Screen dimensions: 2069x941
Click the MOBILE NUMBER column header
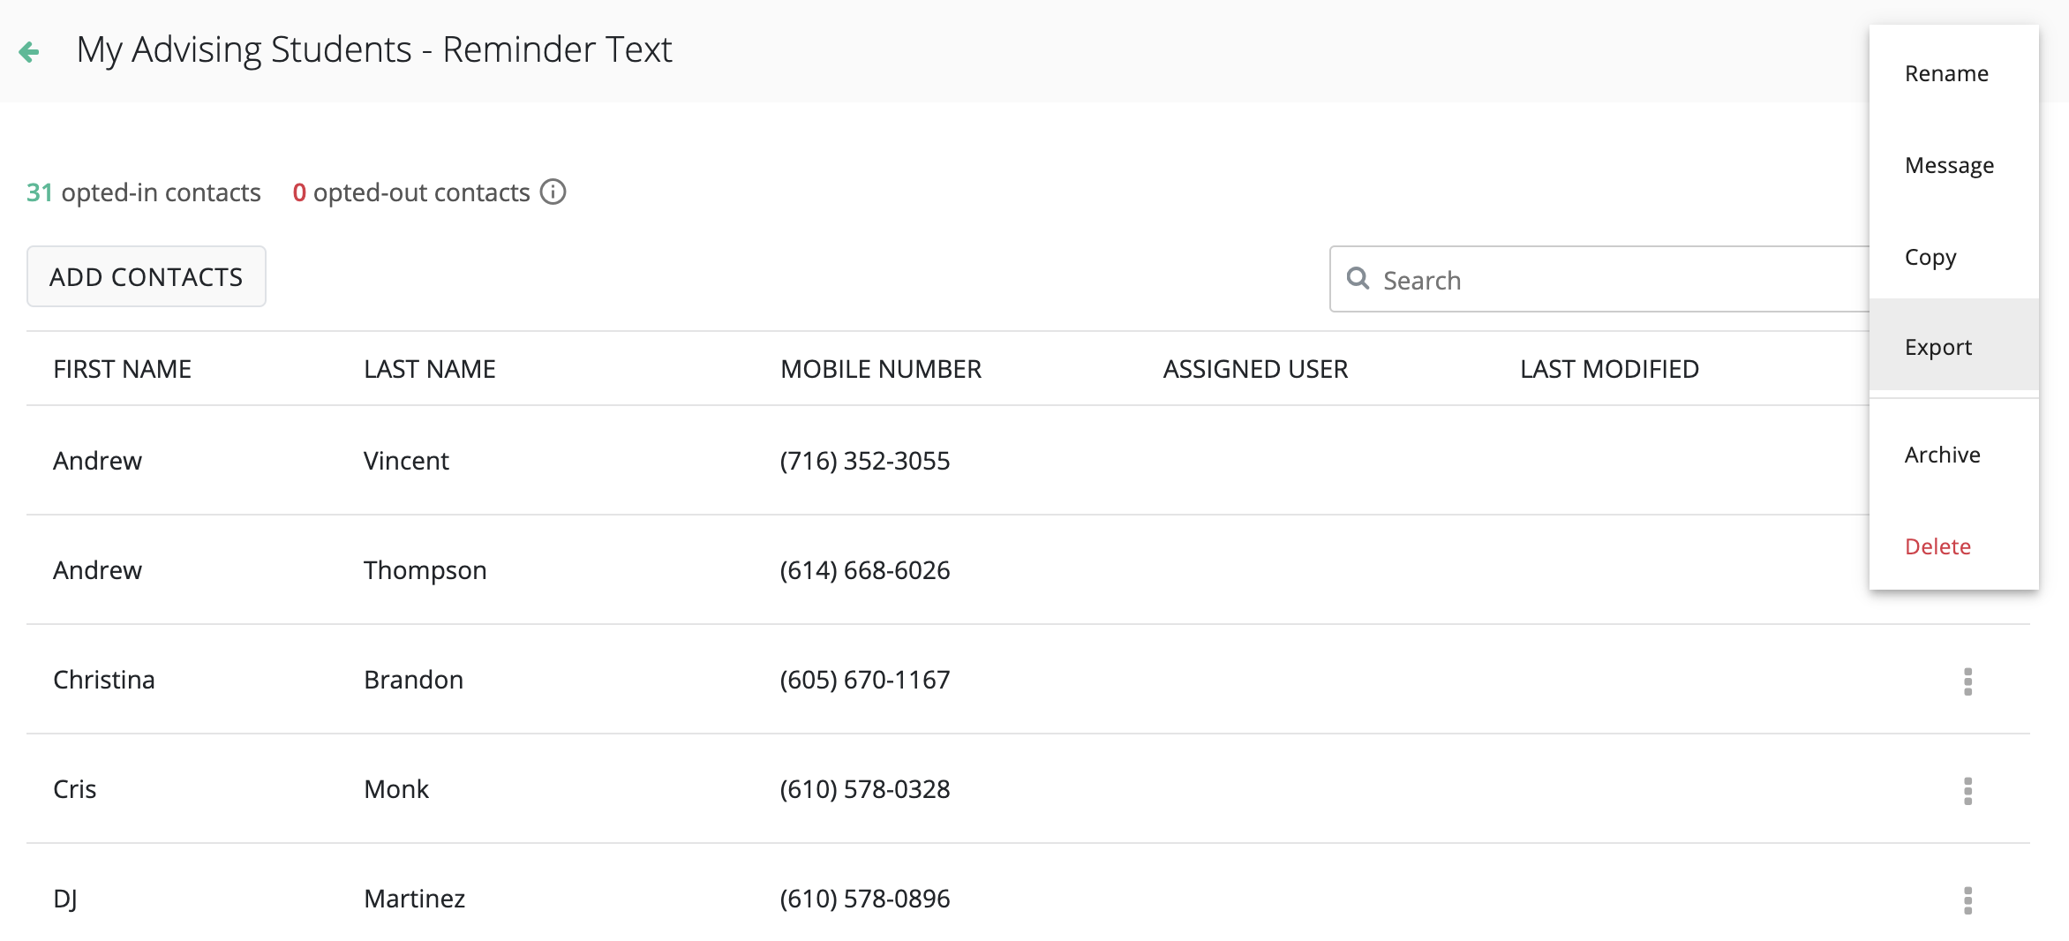tap(880, 369)
